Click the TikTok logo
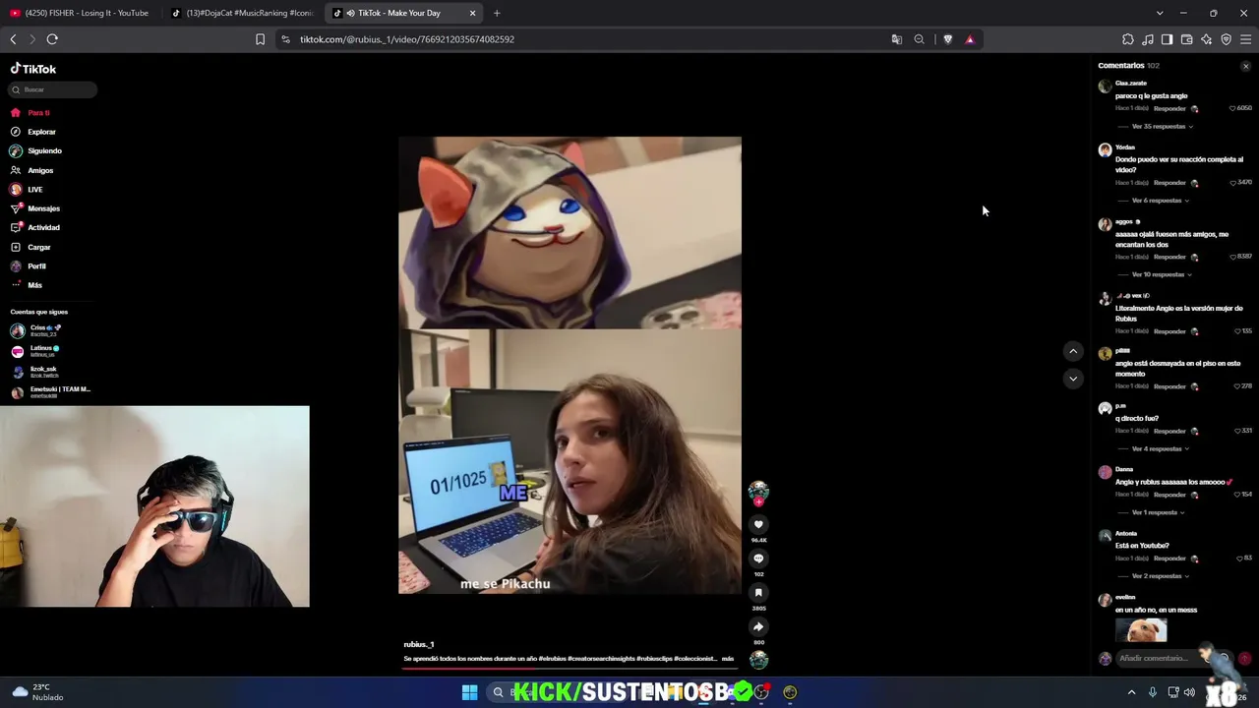Screen dimensions: 1259x708 pyautogui.click(x=33, y=69)
